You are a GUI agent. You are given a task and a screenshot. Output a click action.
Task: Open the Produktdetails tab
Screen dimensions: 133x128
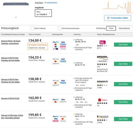(51, 3)
